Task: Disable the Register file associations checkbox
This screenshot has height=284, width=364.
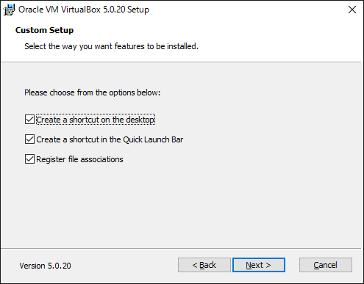Action: (x=29, y=159)
